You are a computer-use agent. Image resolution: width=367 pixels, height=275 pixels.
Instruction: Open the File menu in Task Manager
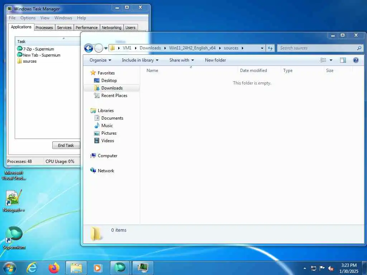pyautogui.click(x=12, y=18)
